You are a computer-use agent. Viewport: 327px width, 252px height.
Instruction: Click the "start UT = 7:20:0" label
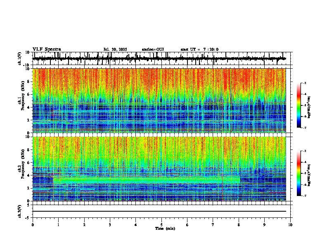pyautogui.click(x=199, y=49)
